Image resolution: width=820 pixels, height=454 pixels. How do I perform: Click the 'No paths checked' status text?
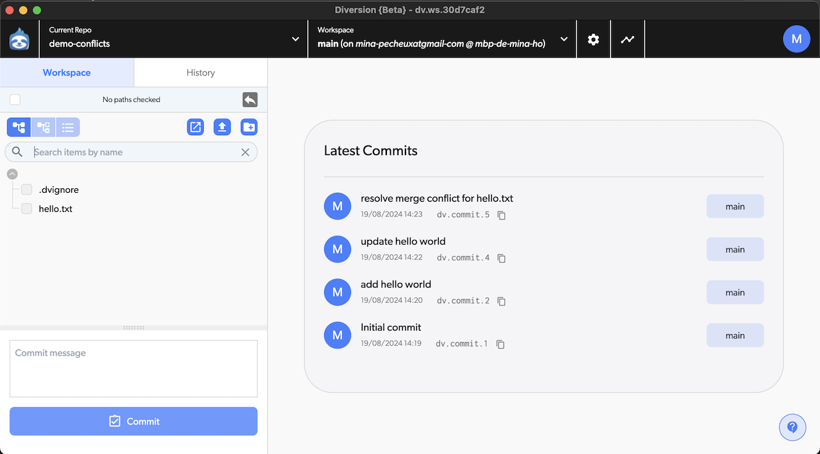pyautogui.click(x=131, y=99)
